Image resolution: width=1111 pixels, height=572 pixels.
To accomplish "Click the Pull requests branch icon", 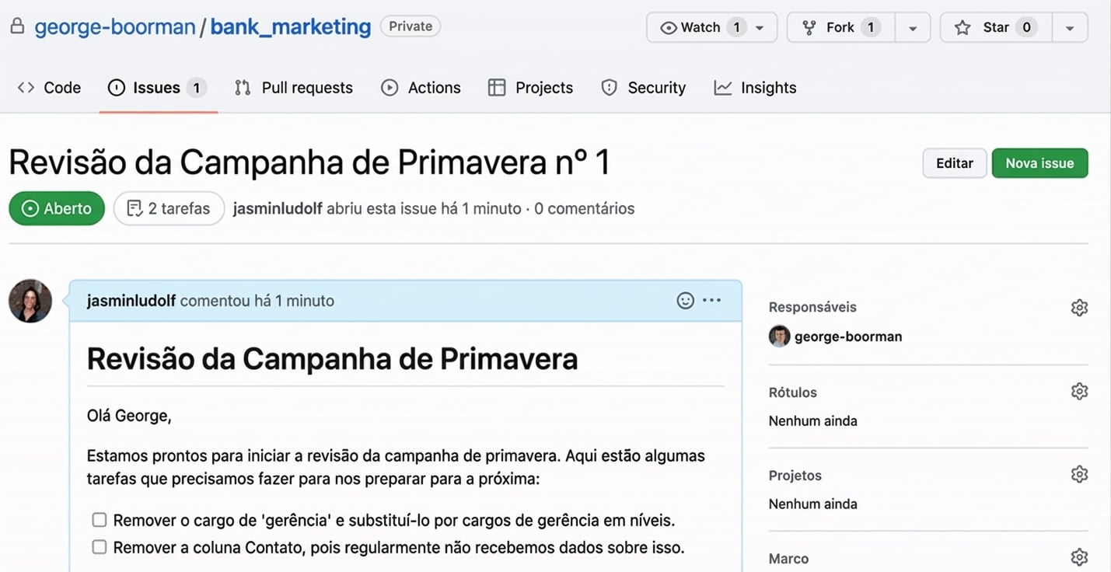I will point(243,88).
